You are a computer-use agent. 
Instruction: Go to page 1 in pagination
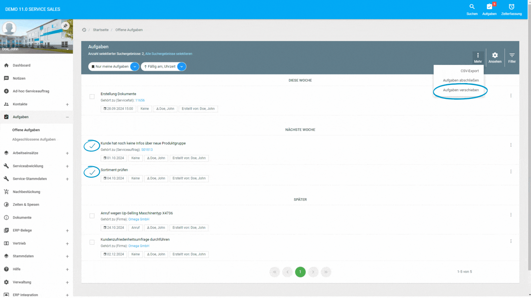[x=300, y=272]
